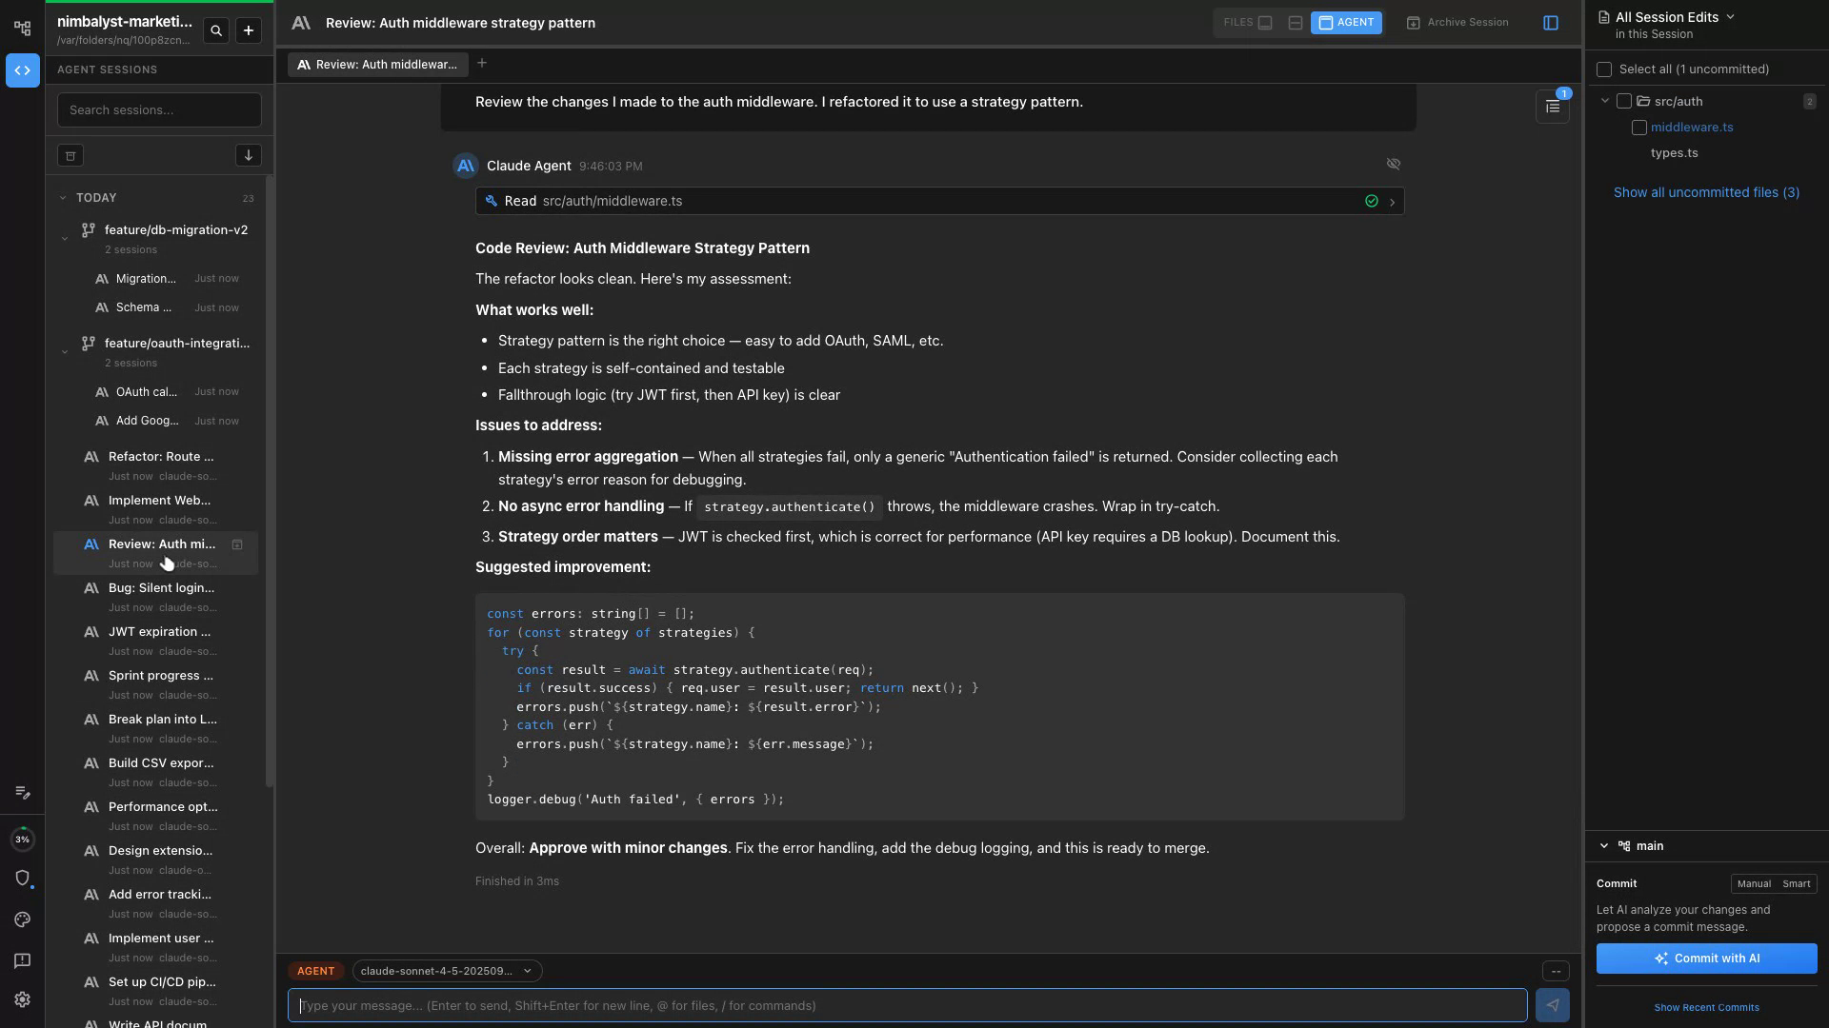Select the code editor icon in left rail
This screenshot has width=1829, height=1028.
22,70
